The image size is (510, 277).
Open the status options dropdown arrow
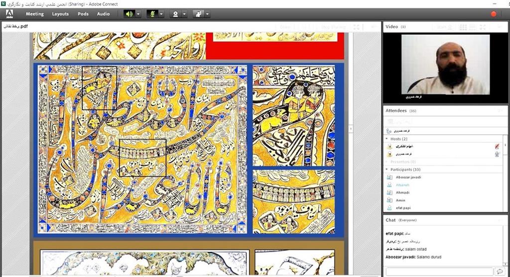[207, 14]
